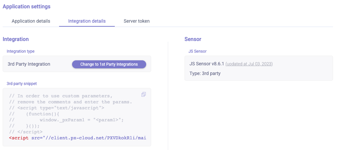
Task: Click the Application settings heading
Action: (27, 7)
